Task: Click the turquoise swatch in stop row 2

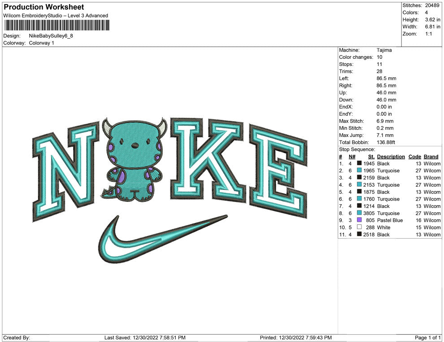Action: click(359, 170)
